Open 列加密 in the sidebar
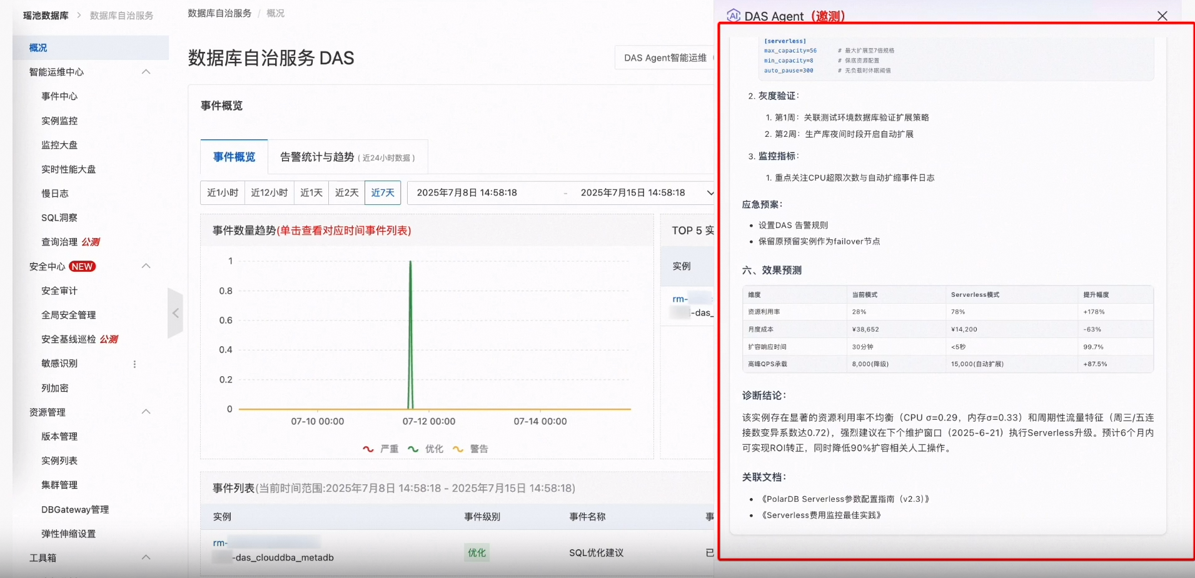This screenshot has height=578, width=1195. coord(55,388)
